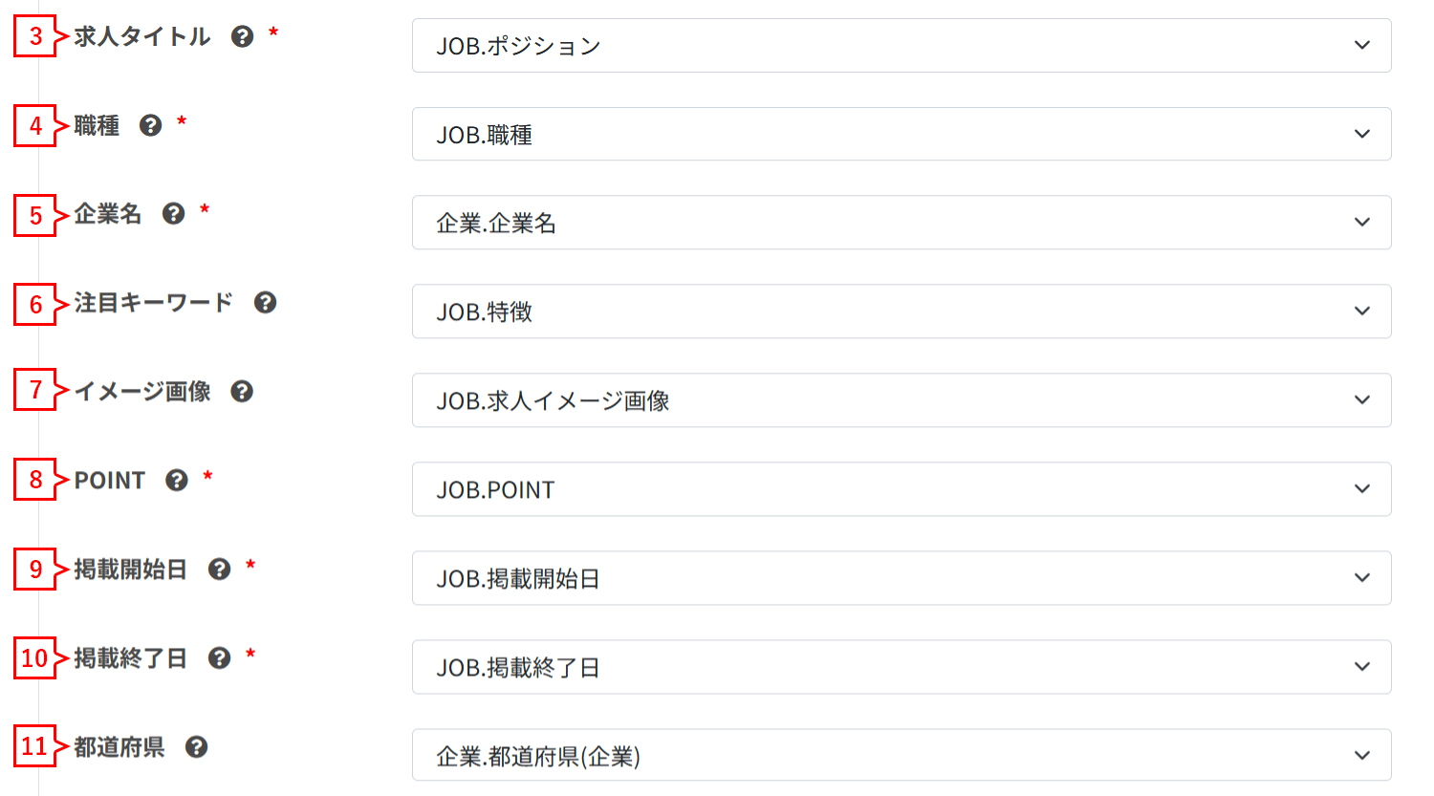Open help icon beside POINT label

point(177,480)
